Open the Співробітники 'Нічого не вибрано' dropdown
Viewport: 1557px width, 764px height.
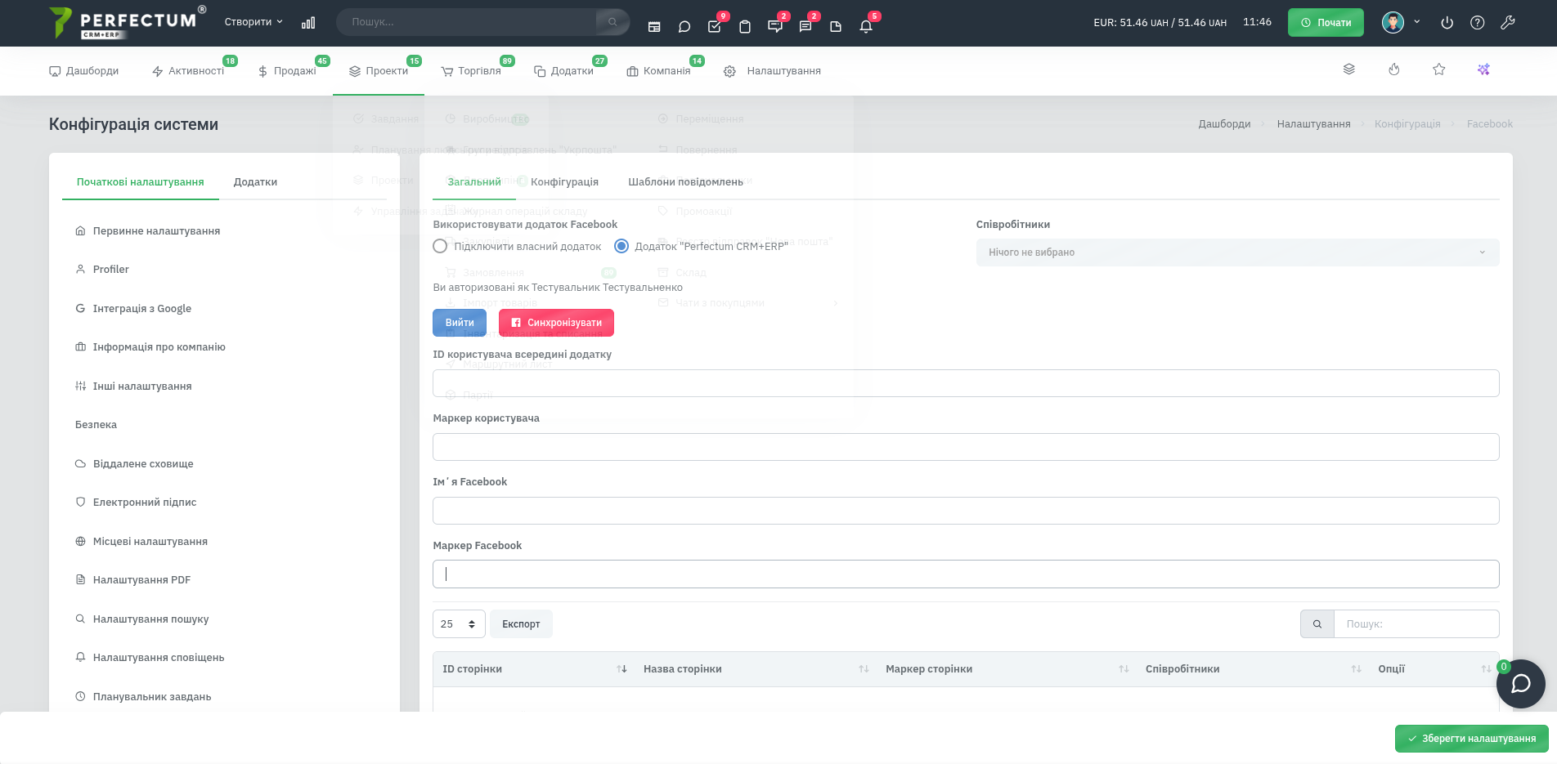click(1237, 252)
